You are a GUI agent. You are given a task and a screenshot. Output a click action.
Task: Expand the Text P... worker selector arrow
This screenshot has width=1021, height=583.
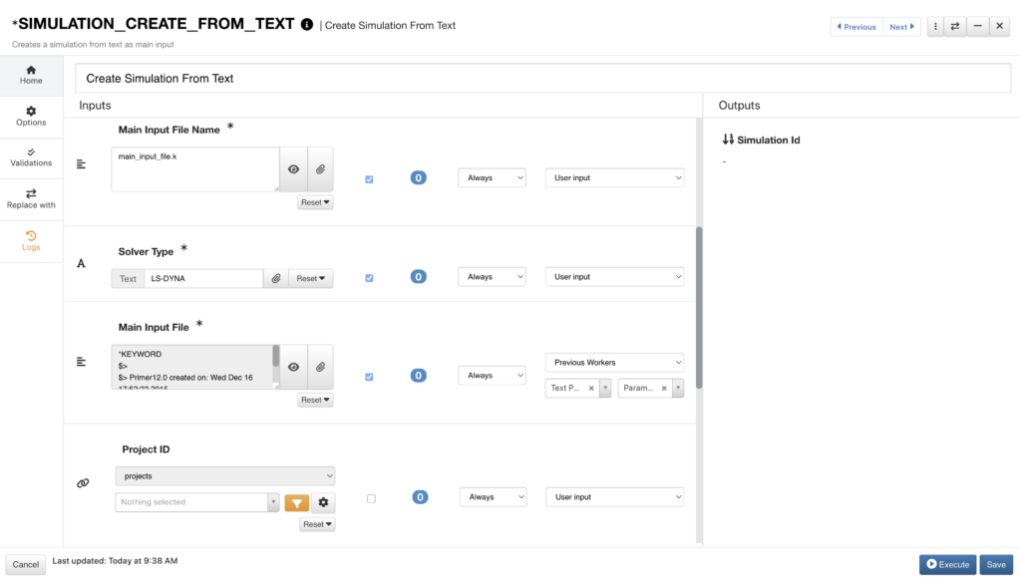pos(605,388)
